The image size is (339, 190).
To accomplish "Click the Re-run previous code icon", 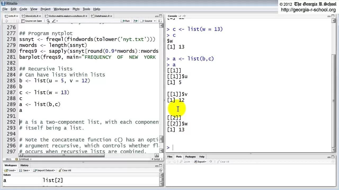I will coord(135,21).
